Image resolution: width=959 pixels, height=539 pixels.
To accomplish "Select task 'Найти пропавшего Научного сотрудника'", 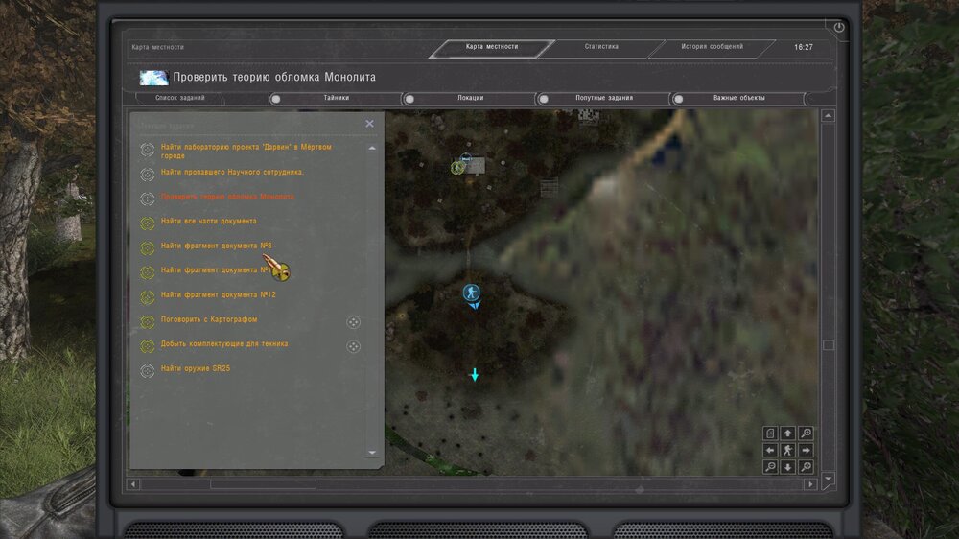I will 232,172.
